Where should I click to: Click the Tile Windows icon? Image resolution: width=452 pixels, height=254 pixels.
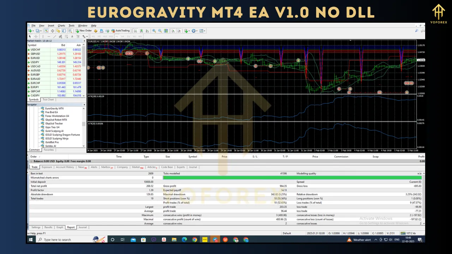(166, 31)
